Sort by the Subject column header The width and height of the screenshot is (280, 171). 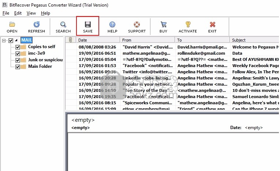tap(254, 40)
